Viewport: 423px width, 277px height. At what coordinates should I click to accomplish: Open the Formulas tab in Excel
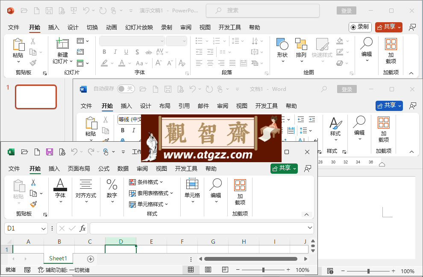point(103,169)
